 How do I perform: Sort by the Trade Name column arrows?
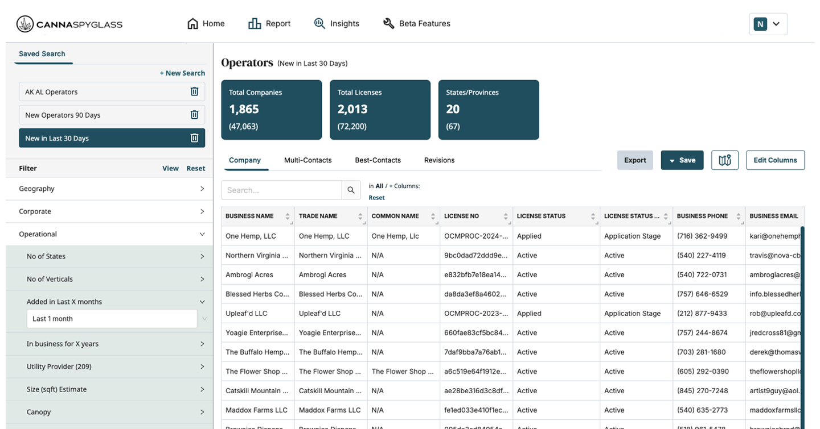click(360, 216)
